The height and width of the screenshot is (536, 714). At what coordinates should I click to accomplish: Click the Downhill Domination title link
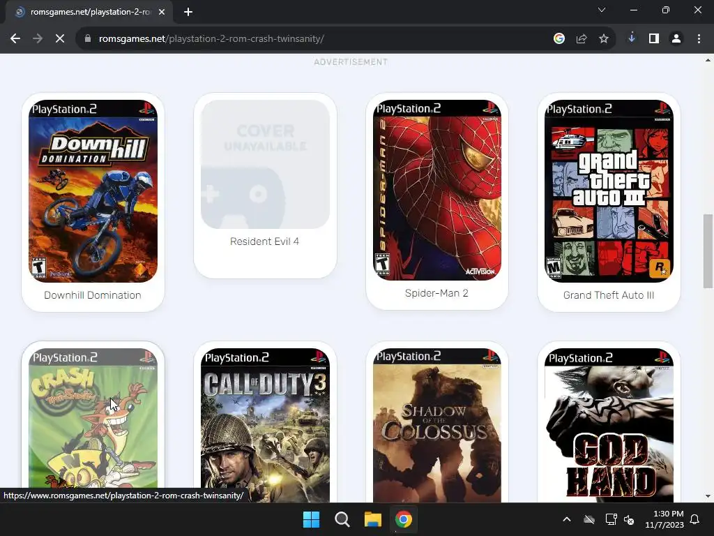pos(93,295)
